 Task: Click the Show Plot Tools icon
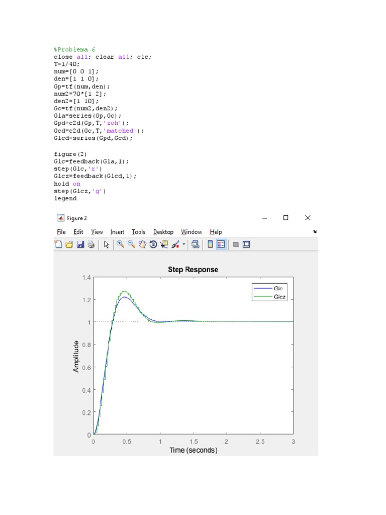[x=246, y=244]
